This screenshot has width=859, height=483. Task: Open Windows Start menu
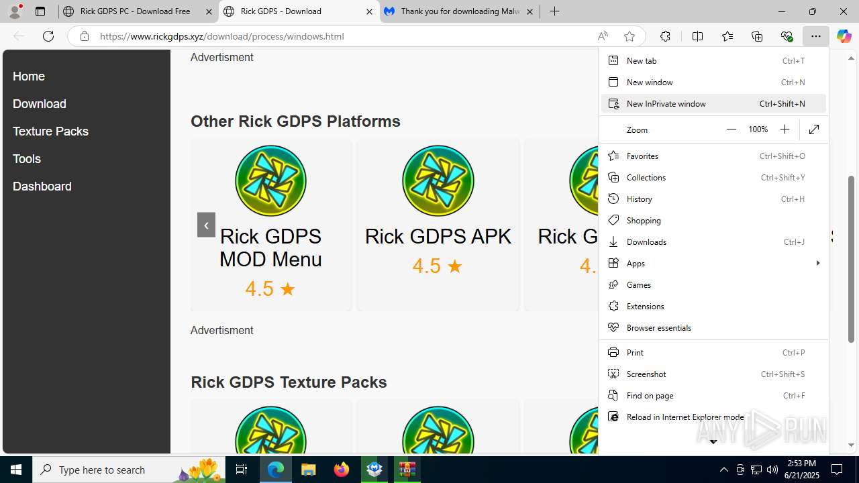[x=16, y=470]
